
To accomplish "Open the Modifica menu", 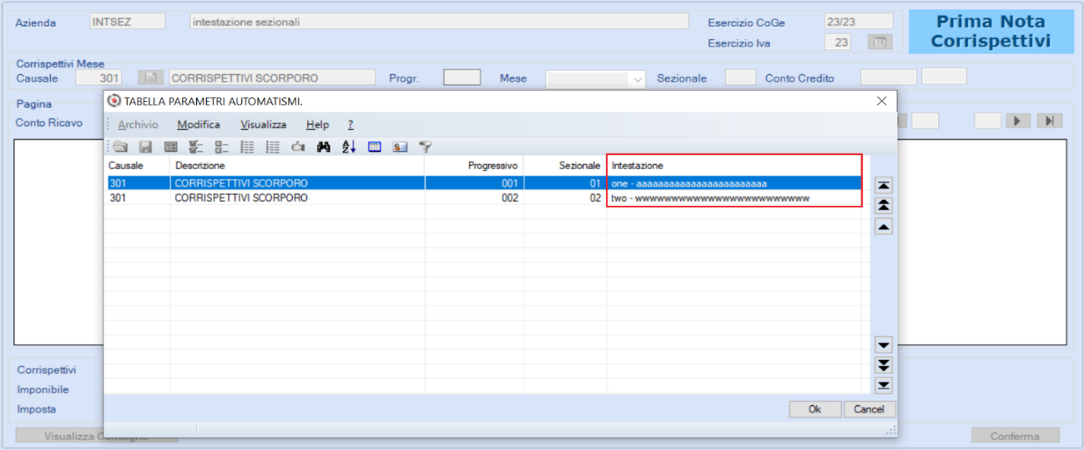I will coord(199,125).
